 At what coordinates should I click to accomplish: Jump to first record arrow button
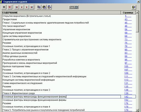point(17,7)
